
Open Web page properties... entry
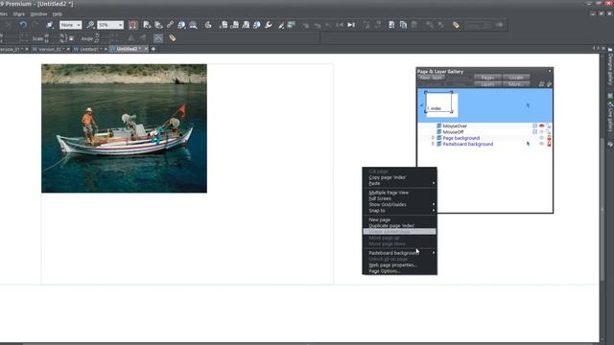coord(399,264)
